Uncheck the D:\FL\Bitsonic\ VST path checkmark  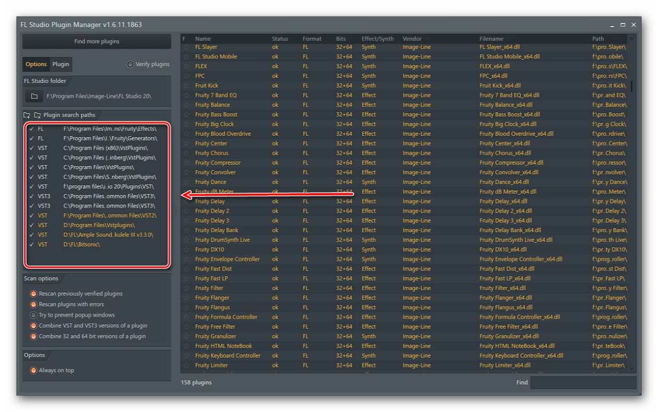[32, 244]
